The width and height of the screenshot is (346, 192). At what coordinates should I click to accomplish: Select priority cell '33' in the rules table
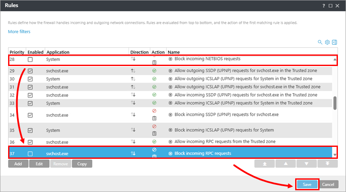[x=12, y=103]
